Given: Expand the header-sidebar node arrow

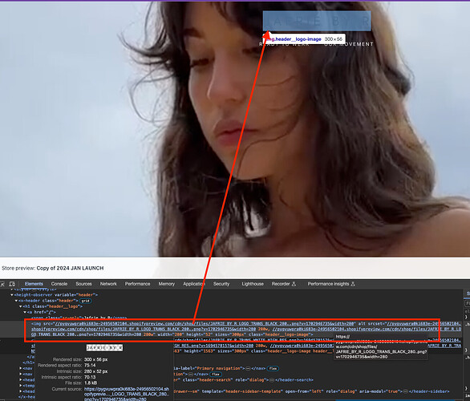Looking at the screenshot, I should coord(21,391).
